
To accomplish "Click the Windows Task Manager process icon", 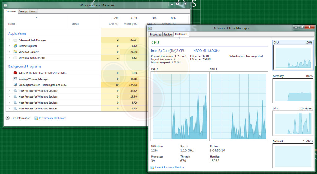I will 15,58.
